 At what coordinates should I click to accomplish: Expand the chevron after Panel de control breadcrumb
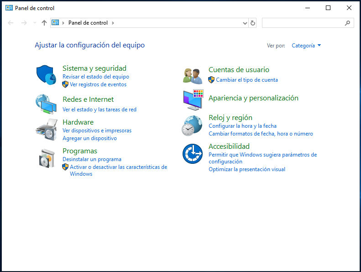(x=113, y=23)
